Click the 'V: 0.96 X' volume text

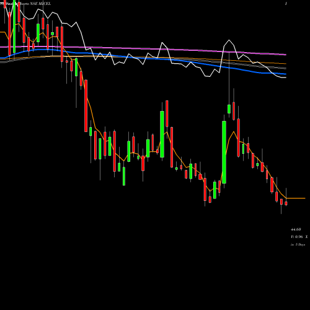tap(299, 237)
